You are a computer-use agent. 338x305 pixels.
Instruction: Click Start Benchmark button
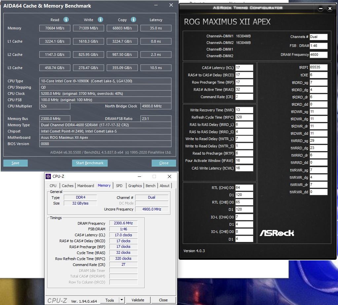[90, 163]
